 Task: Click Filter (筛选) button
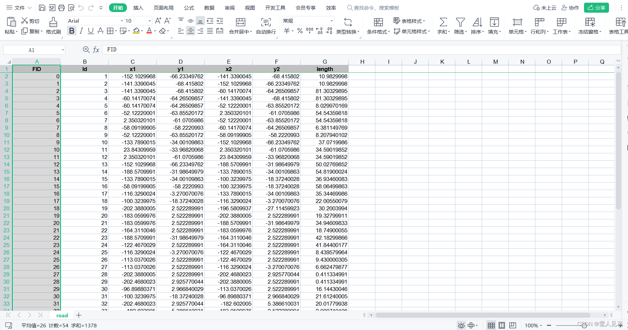[x=460, y=26]
